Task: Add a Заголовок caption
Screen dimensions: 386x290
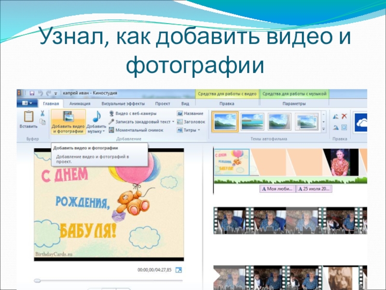Action: (x=191, y=122)
